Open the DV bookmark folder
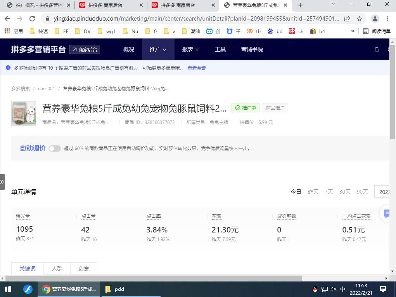This screenshot has width=396, height=297. click(83, 31)
